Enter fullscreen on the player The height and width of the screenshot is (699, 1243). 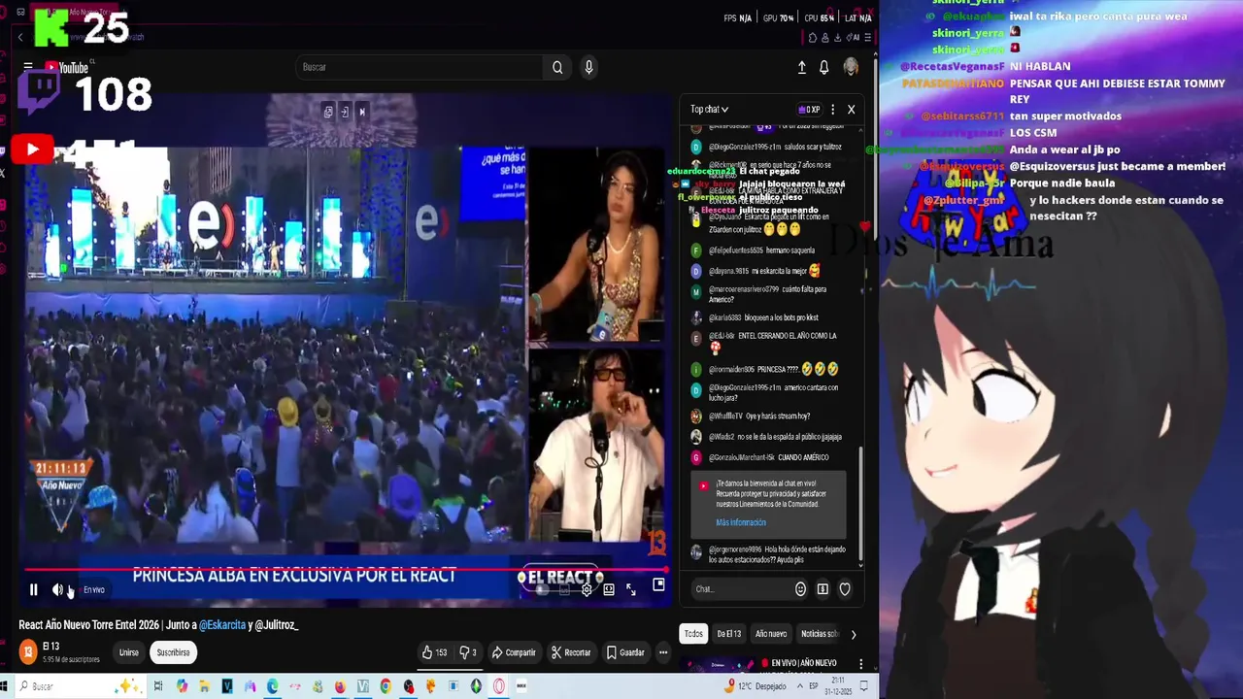point(631,589)
